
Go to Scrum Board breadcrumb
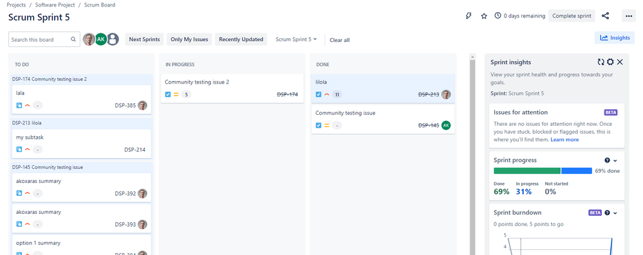100,5
